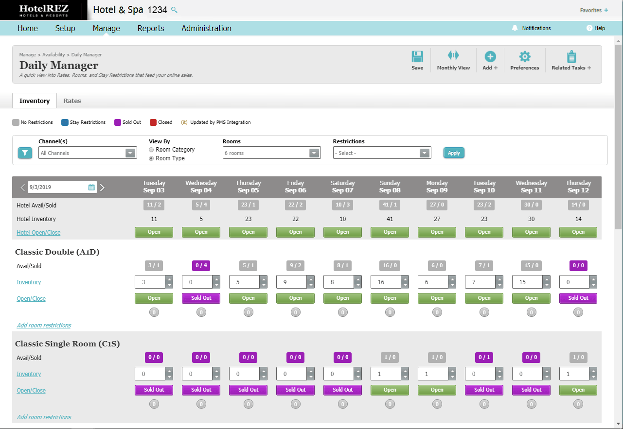Open the Help icon
The width and height of the screenshot is (623, 429).
[x=588, y=28]
